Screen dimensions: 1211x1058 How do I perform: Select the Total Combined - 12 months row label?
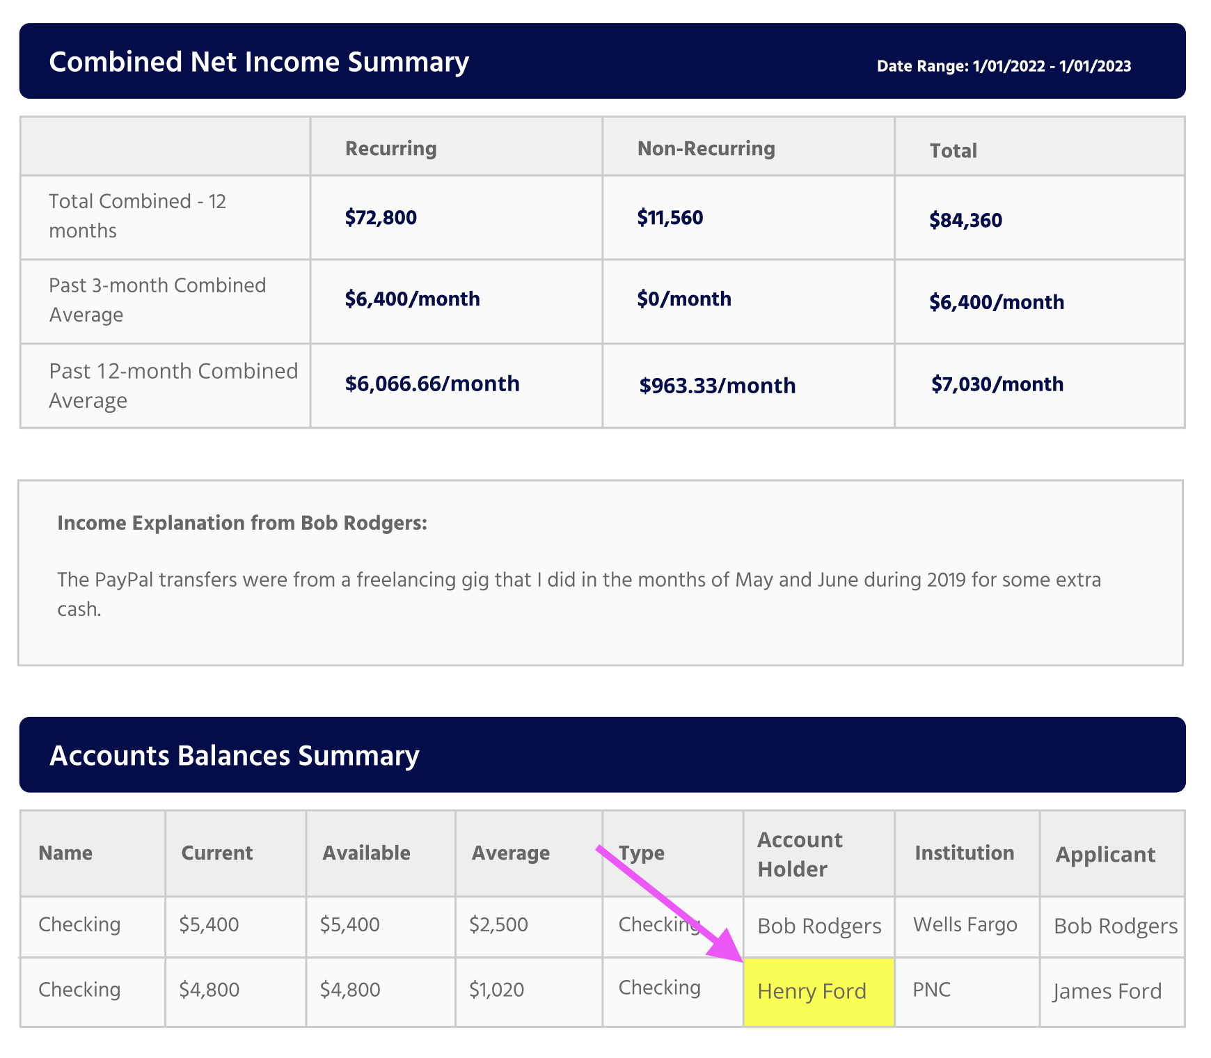click(x=138, y=216)
